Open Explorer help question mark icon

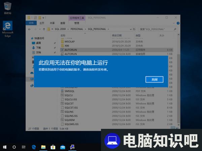coord(178,23)
